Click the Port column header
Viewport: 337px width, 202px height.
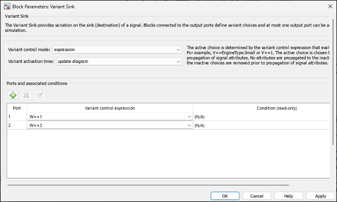[x=17, y=108]
